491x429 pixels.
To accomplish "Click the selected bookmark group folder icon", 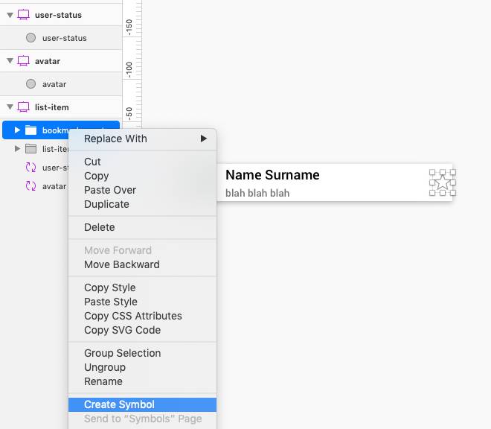I will pyautogui.click(x=31, y=130).
